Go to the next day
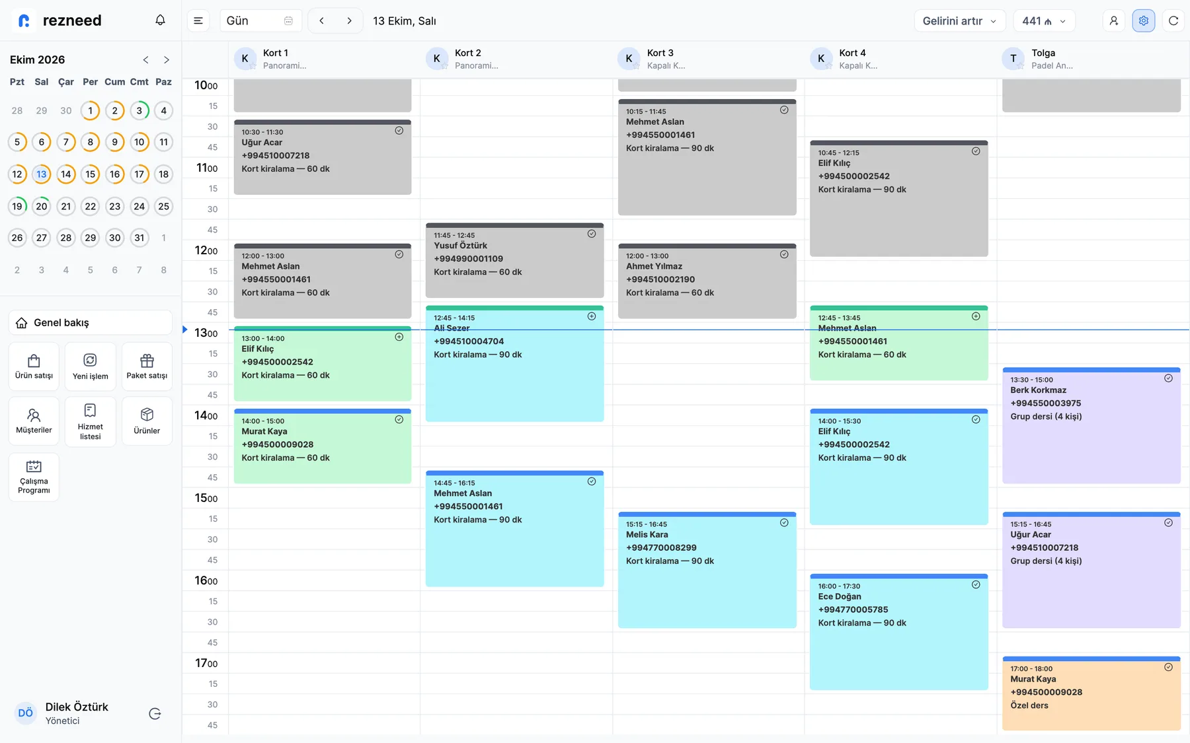The image size is (1190, 743). click(349, 20)
